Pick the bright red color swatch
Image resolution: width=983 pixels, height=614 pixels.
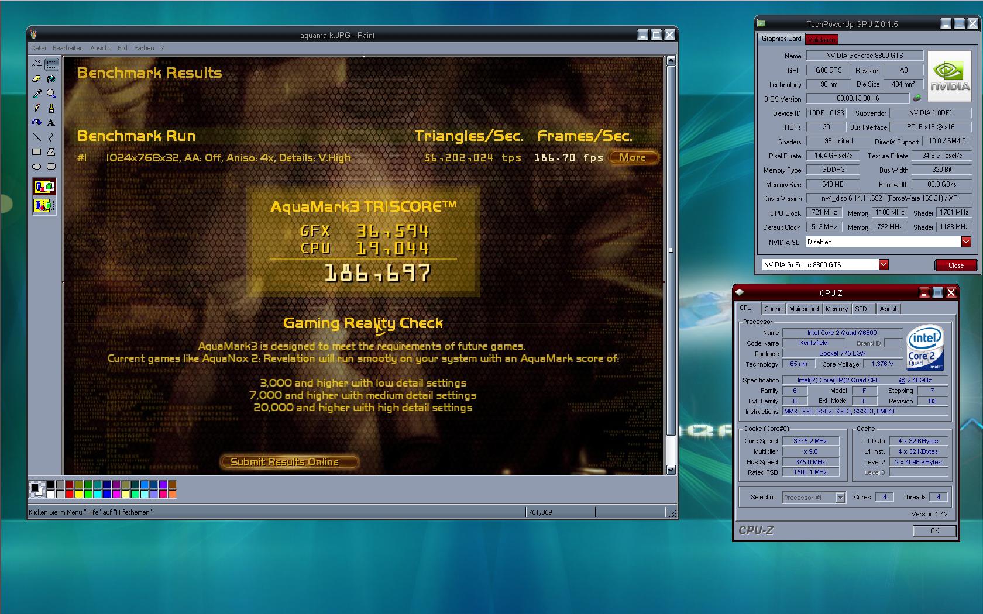point(69,494)
